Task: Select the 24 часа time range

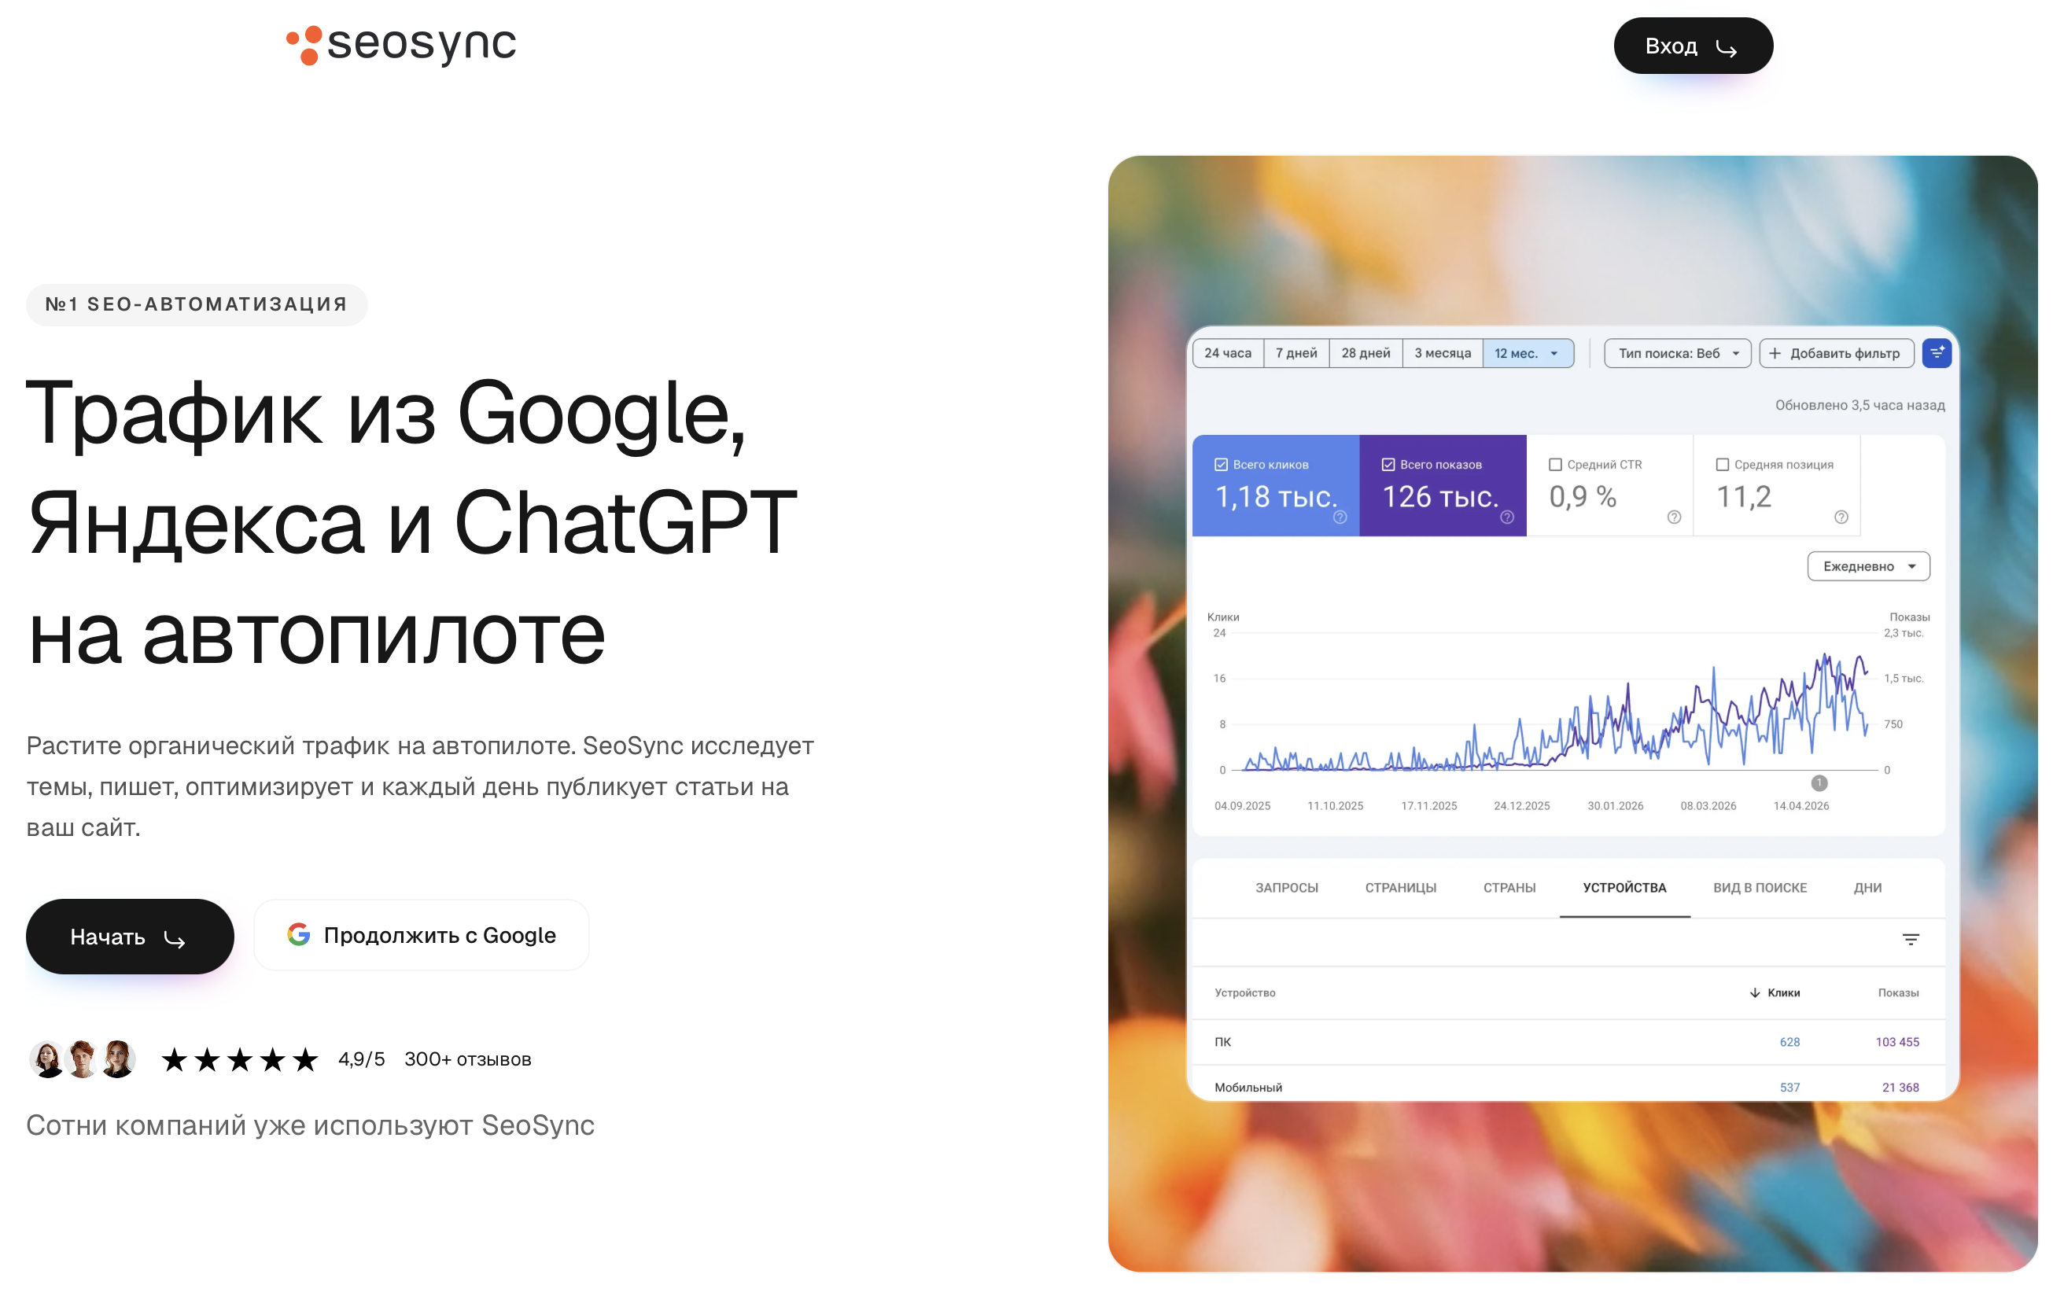Action: point(1227,353)
